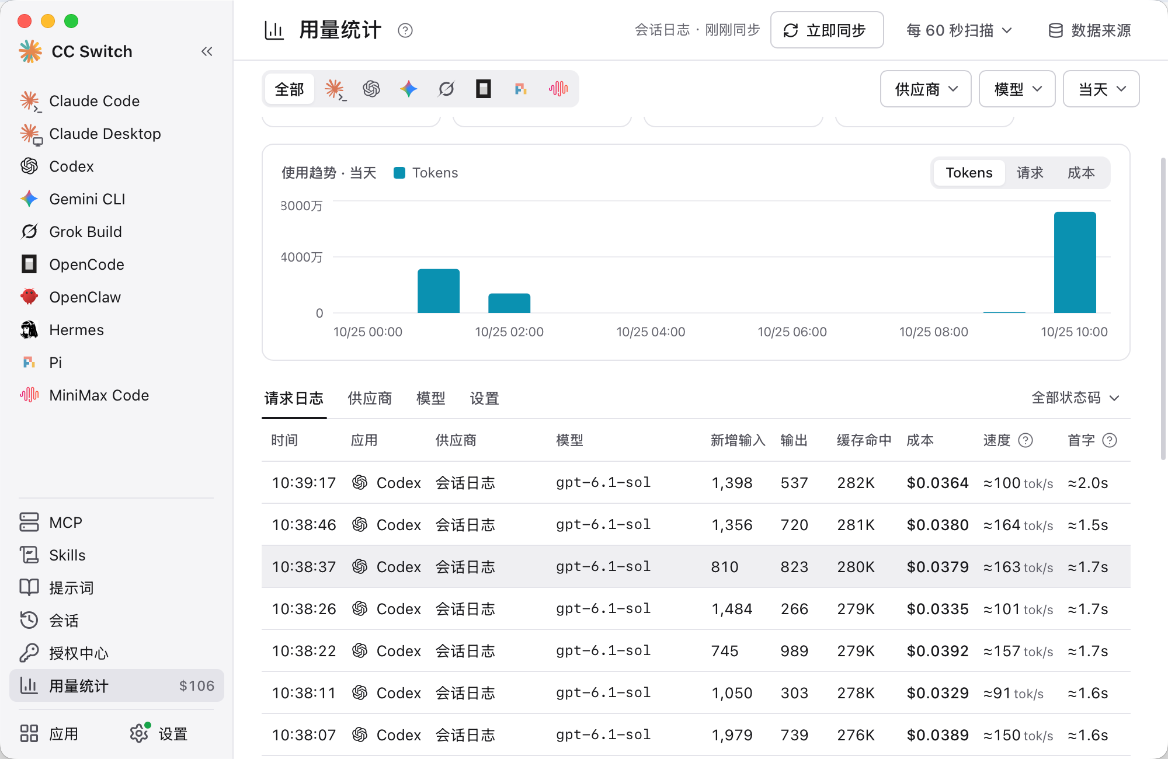
Task: Click the tall 10:00 Tokens bar
Action: [1075, 262]
